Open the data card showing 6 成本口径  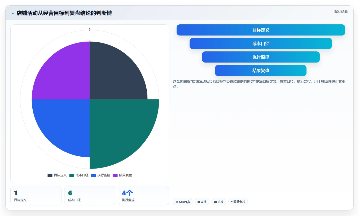(x=90, y=196)
